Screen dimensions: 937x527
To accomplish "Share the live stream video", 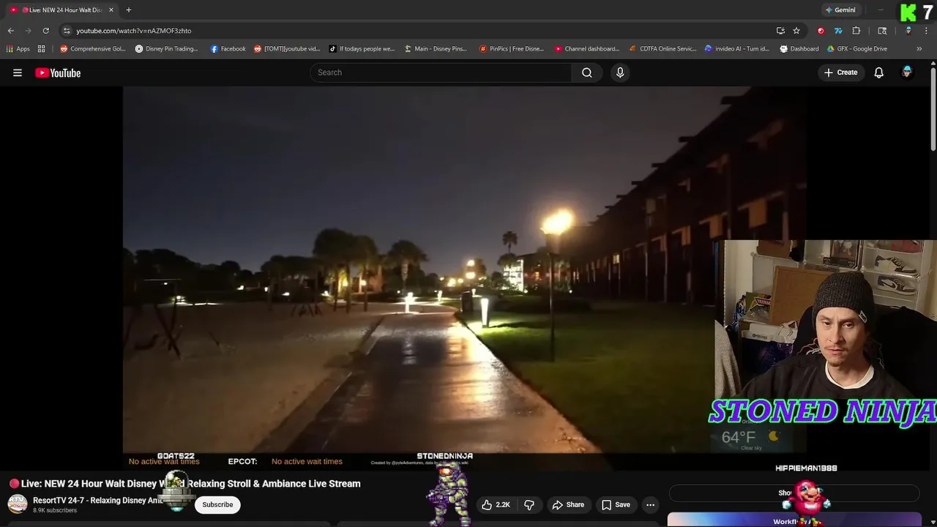I will tap(568, 504).
